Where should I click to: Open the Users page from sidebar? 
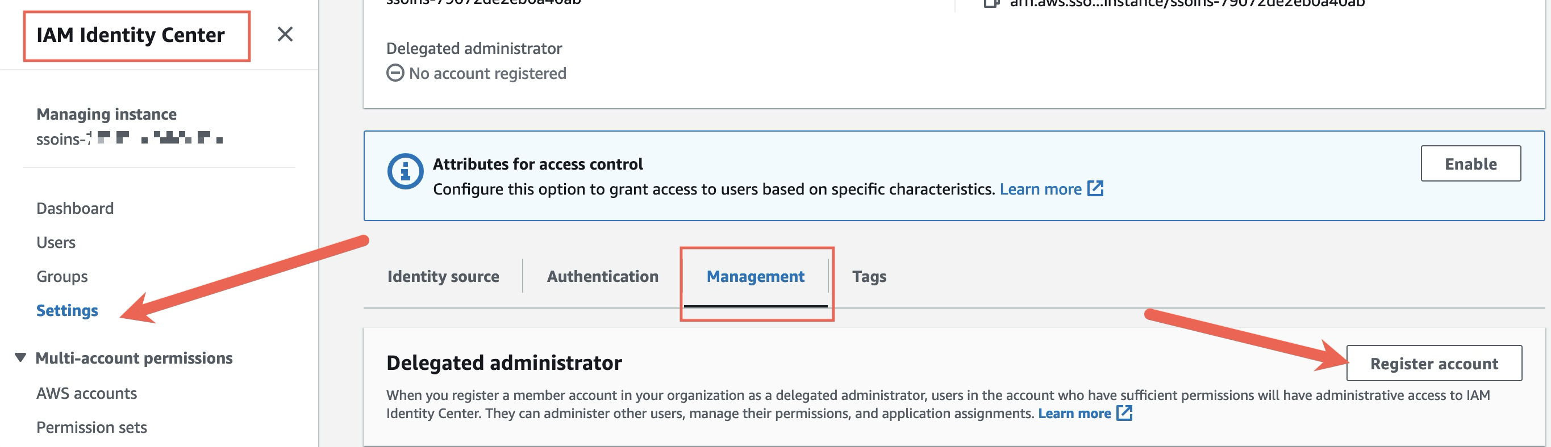pos(56,243)
